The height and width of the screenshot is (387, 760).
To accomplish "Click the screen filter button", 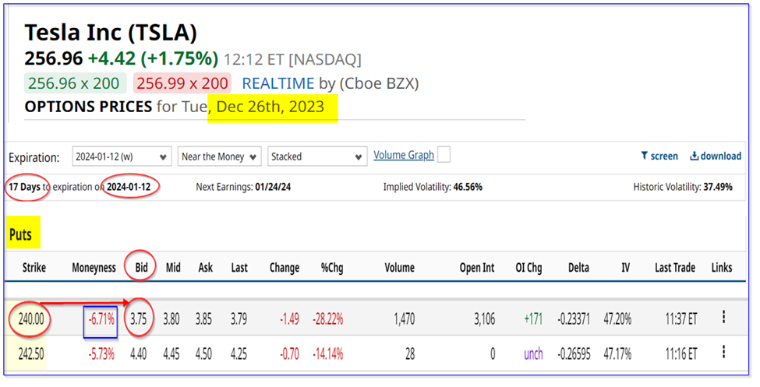I will click(x=659, y=156).
